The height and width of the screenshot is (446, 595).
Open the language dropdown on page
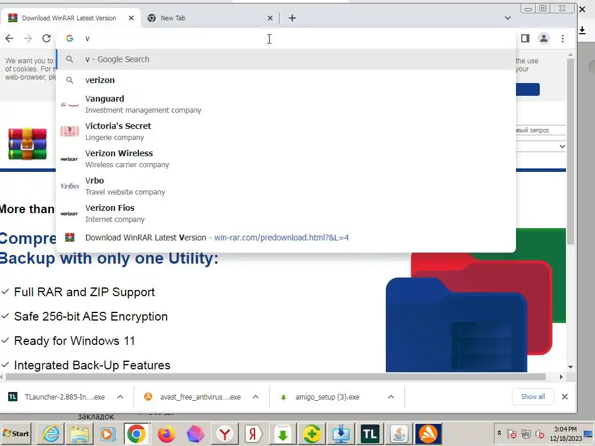(x=541, y=146)
